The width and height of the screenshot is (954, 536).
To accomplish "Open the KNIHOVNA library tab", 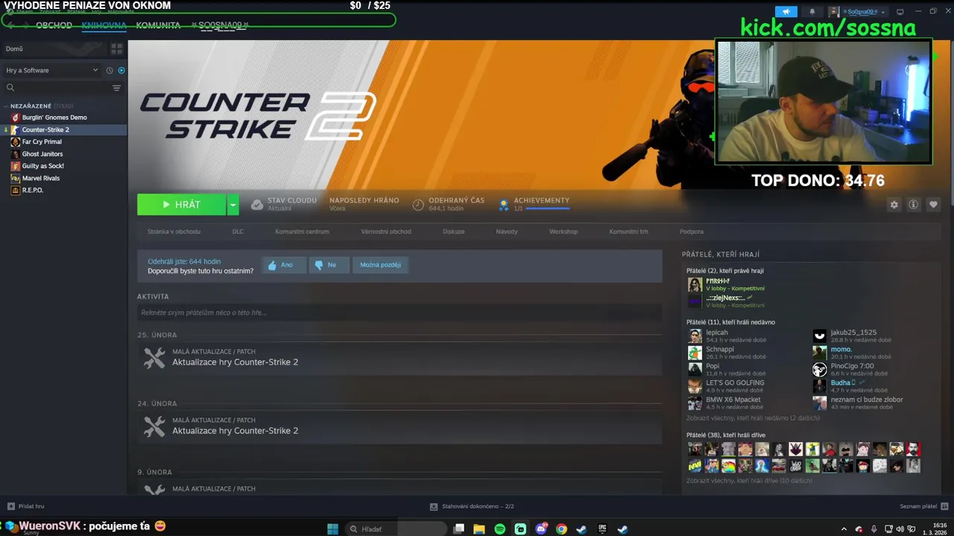I will tap(104, 25).
